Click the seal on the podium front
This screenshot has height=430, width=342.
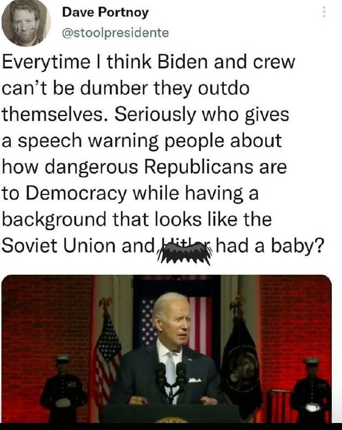(x=172, y=420)
